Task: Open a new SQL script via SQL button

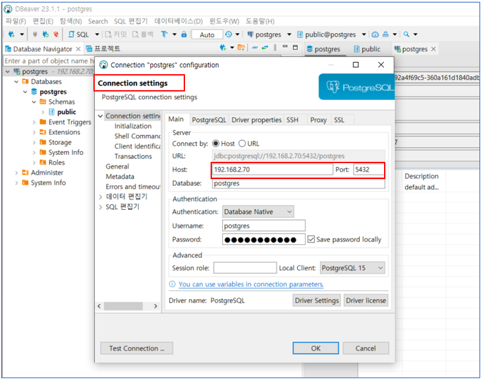Action: pyautogui.click(x=79, y=35)
